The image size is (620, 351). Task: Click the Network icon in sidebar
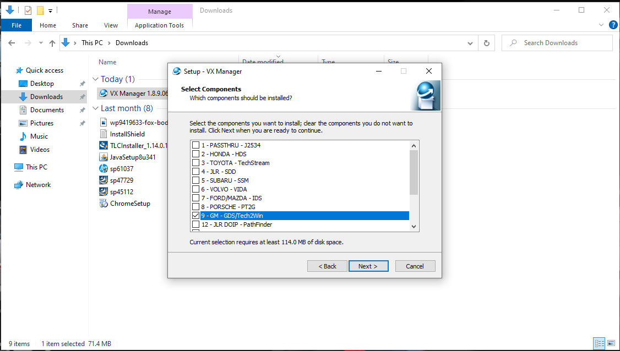click(x=19, y=185)
